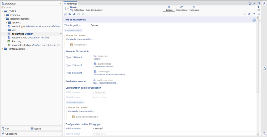Open the history clock icon at top right

pos(250,3)
